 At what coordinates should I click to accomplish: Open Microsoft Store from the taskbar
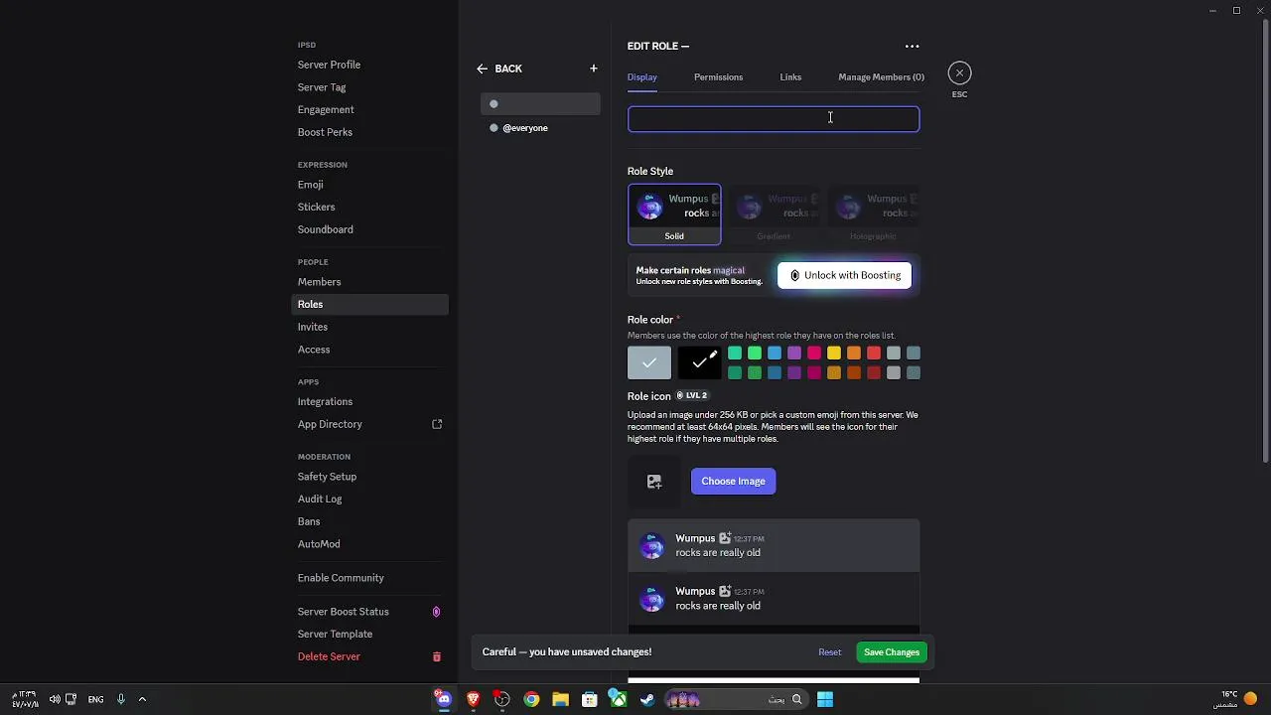click(589, 699)
